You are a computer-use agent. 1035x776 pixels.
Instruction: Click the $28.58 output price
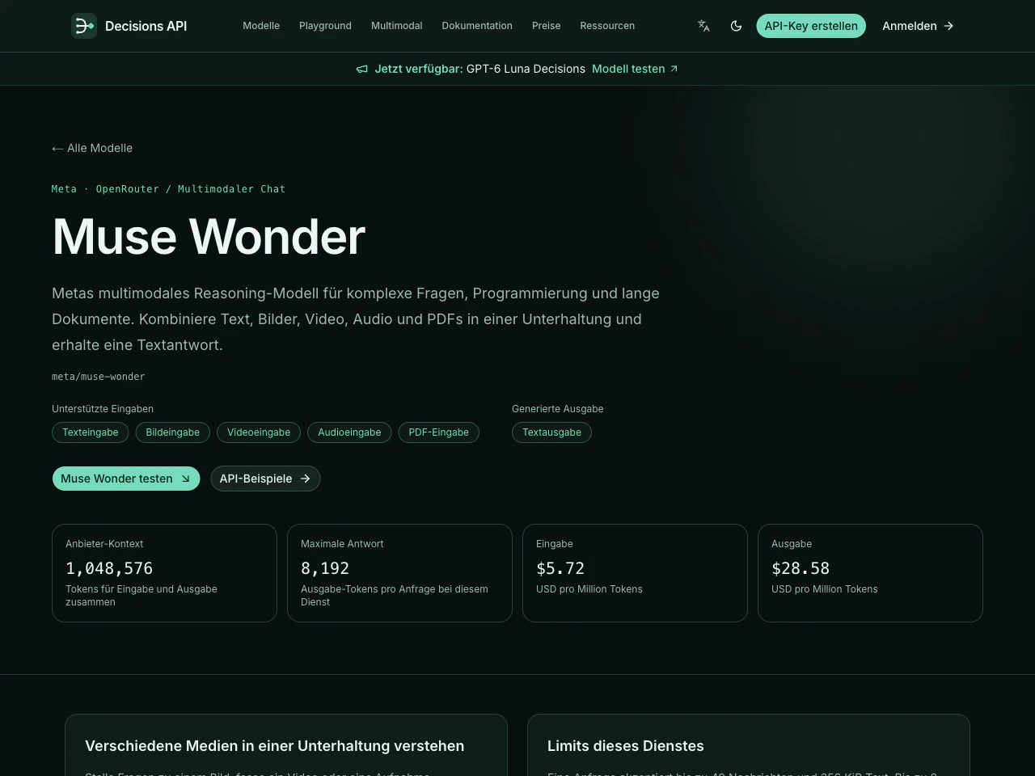coord(801,568)
